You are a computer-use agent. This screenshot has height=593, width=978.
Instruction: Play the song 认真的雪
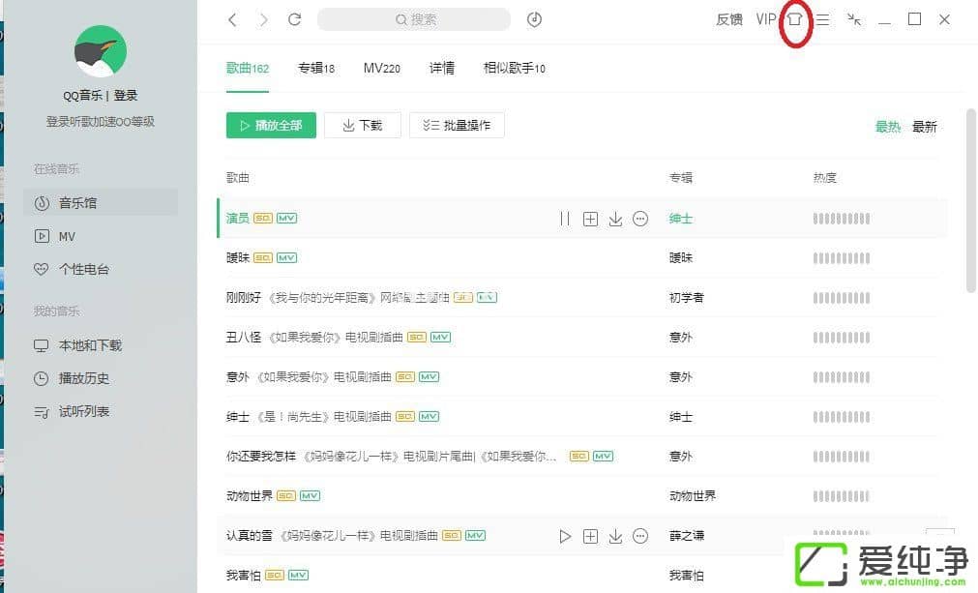point(565,535)
